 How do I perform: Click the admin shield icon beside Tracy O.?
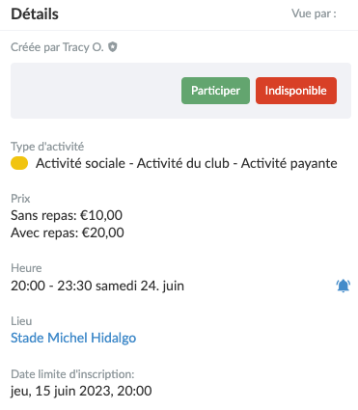point(112,47)
